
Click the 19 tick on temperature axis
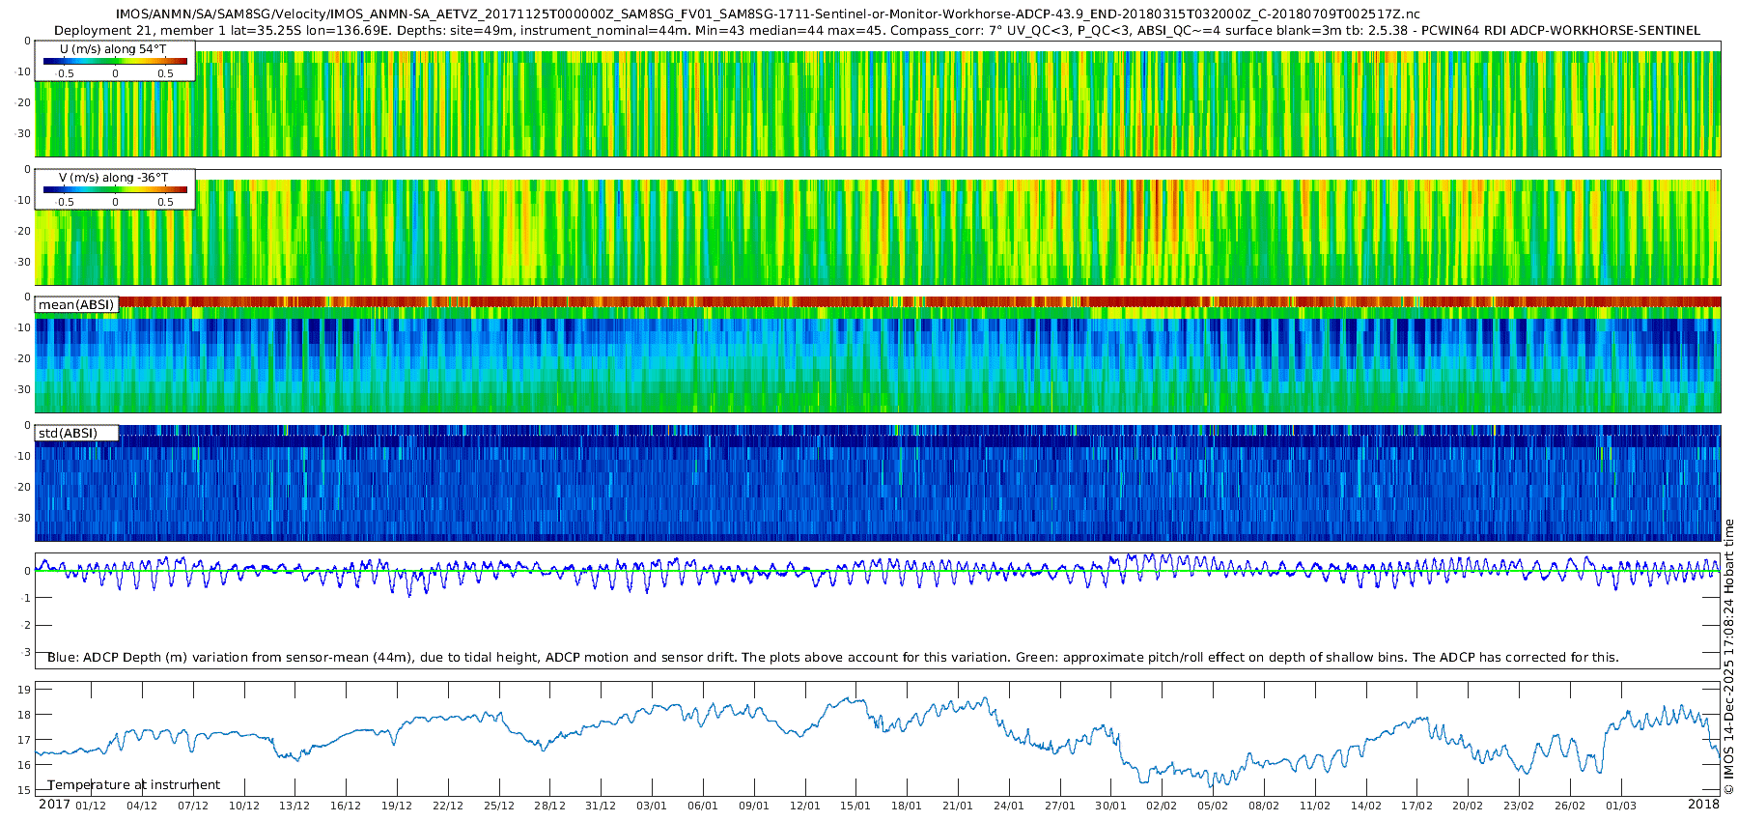click(x=24, y=690)
